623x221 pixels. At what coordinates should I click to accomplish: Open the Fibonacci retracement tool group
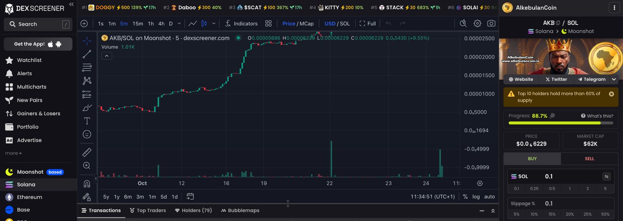[x=87, y=67]
